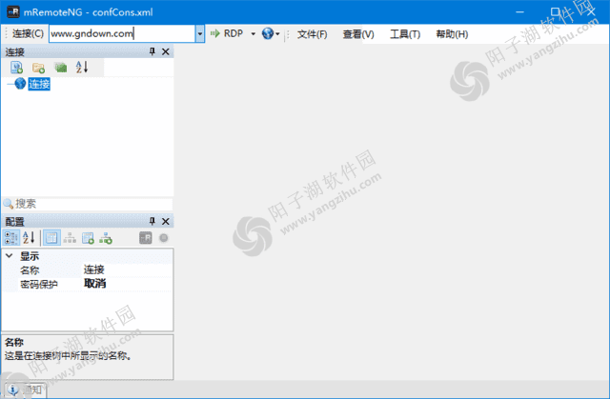Open the 文件(F) menu

pos(312,34)
